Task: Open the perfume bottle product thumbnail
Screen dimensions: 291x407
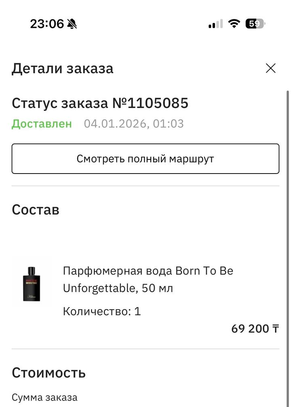Action: click(32, 282)
